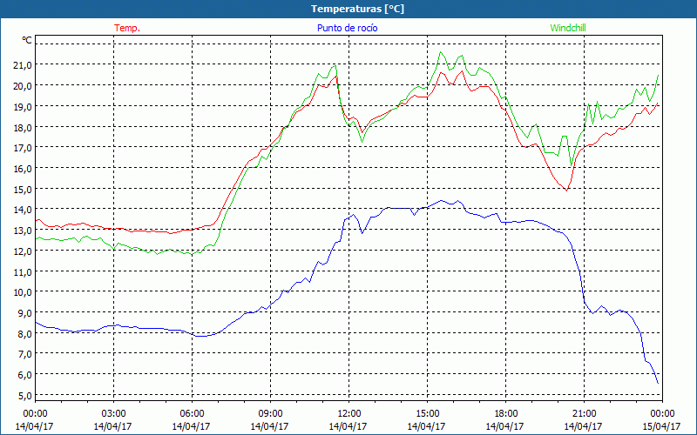
Task: Click the 8,0 value on the Y axis
Action: [x=25, y=334]
